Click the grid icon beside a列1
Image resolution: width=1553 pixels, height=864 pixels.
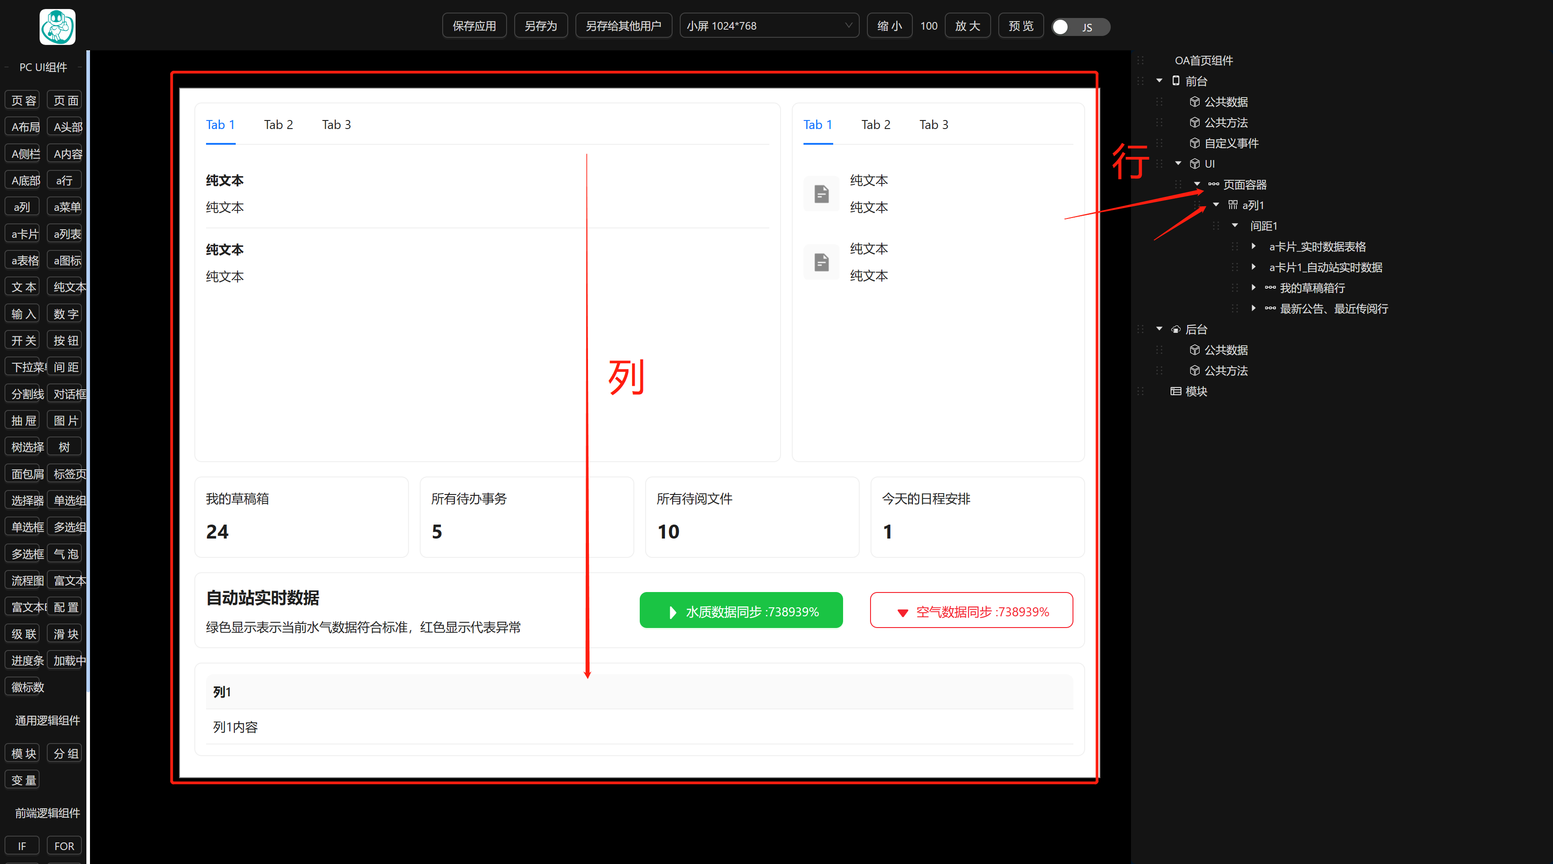pos(1233,205)
